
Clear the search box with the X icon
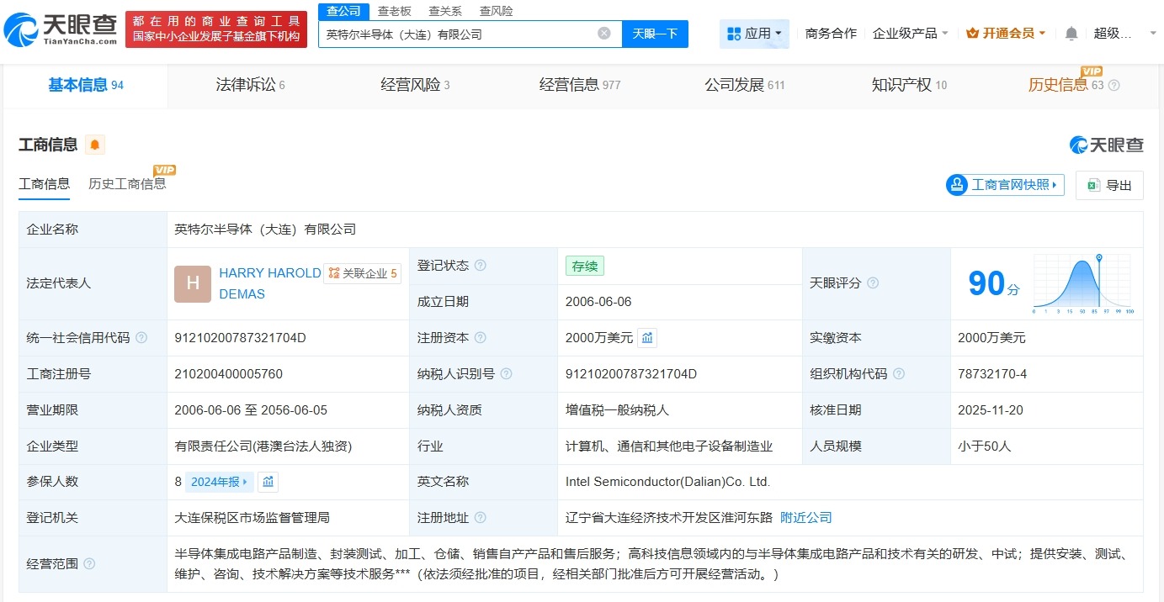click(603, 33)
